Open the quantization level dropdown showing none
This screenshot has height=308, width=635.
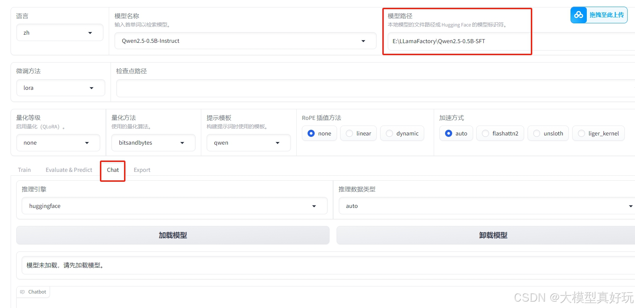[58, 143]
